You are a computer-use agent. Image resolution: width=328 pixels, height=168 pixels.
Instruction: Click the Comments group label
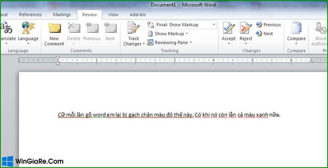(x=81, y=50)
